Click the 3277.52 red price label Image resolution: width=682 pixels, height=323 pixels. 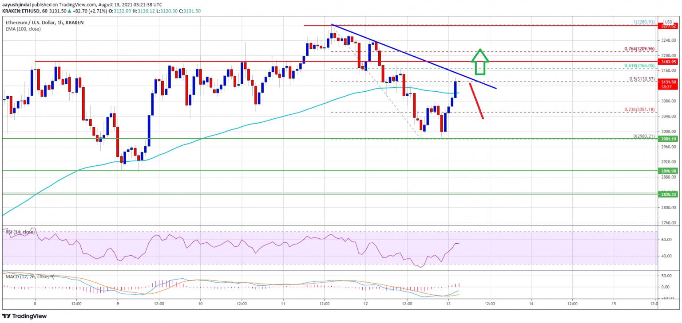click(668, 26)
